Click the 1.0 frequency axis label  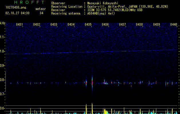(x=3, y=51)
